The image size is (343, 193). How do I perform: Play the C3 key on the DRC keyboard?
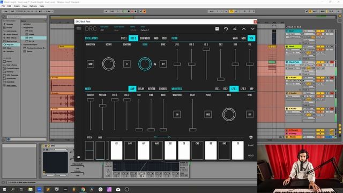184,150
